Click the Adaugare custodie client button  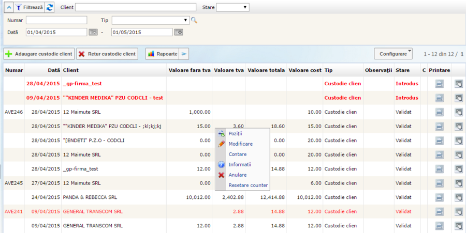[x=39, y=54]
